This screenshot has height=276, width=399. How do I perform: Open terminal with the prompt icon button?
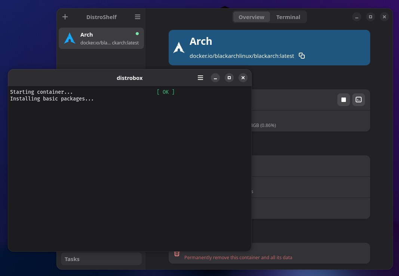coord(359,100)
